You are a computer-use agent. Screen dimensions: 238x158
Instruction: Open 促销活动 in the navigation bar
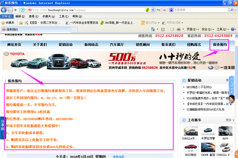coord(66,45)
